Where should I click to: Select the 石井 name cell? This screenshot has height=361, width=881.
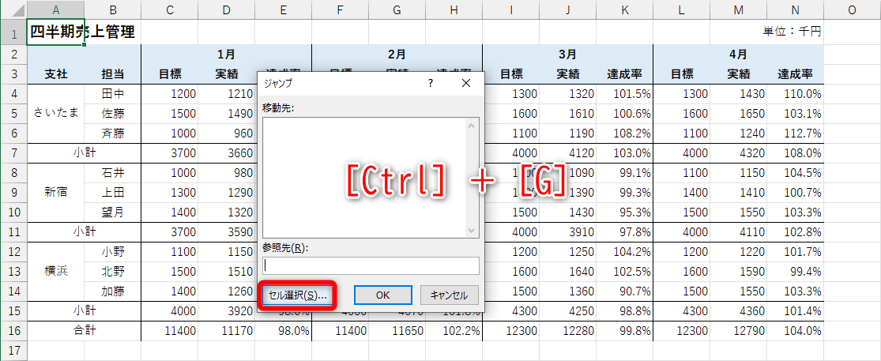coord(113,173)
